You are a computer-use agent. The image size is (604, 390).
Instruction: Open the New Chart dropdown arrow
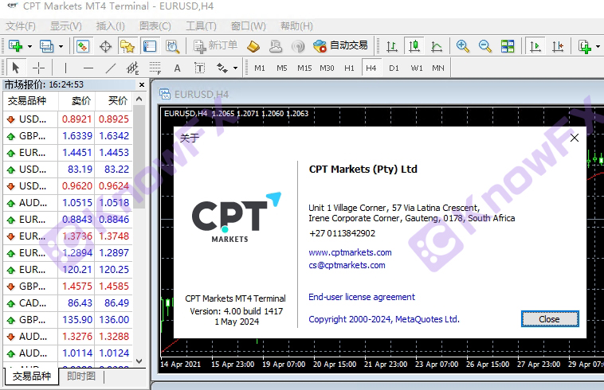tap(29, 46)
